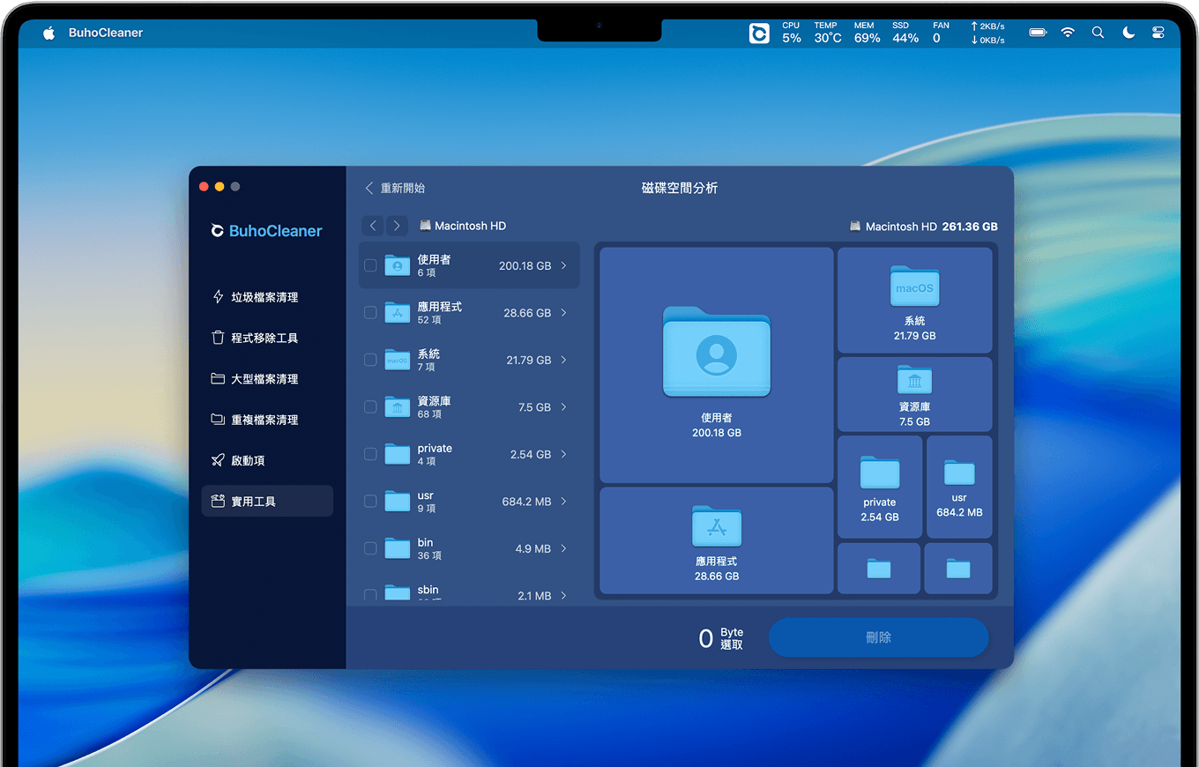Viewport: 1199px width, 767px height.
Task: Select 重複檔案清理 in the sidebar
Action: [x=264, y=420]
